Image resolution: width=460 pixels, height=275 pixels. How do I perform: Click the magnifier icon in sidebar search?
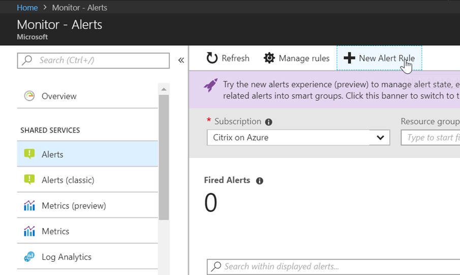(27, 60)
